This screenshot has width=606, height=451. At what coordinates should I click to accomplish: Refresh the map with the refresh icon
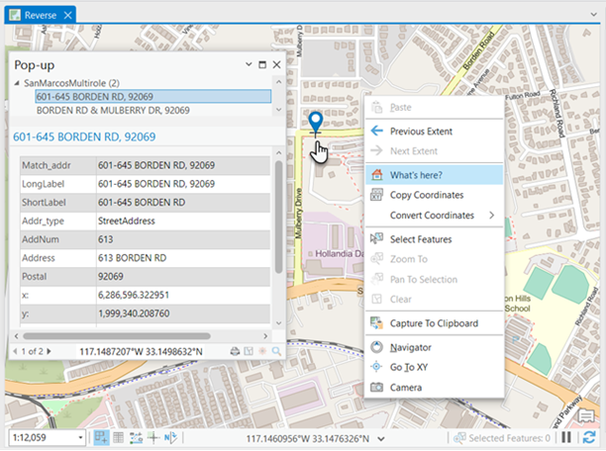click(x=589, y=437)
